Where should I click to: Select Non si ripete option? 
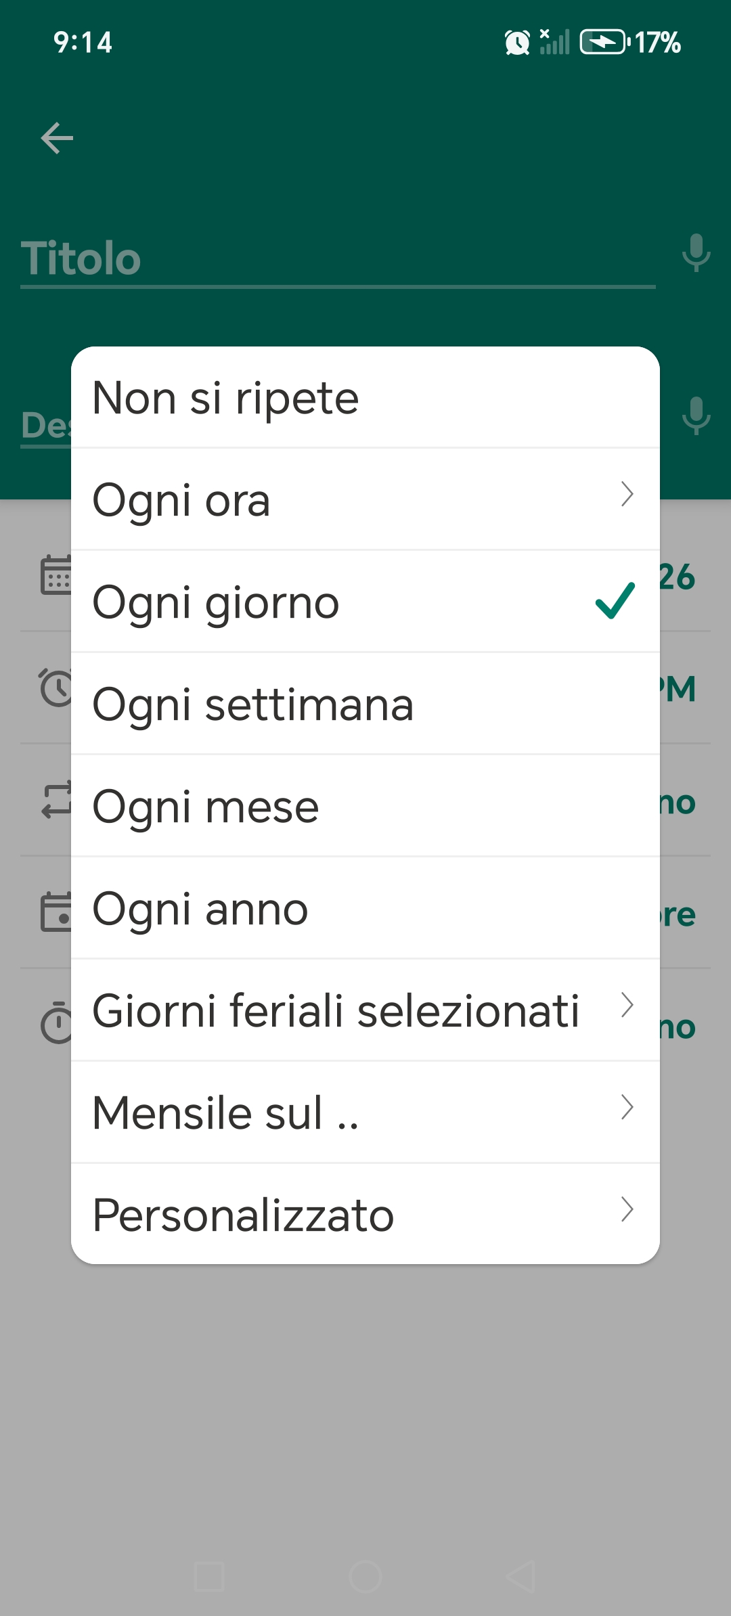[365, 398]
